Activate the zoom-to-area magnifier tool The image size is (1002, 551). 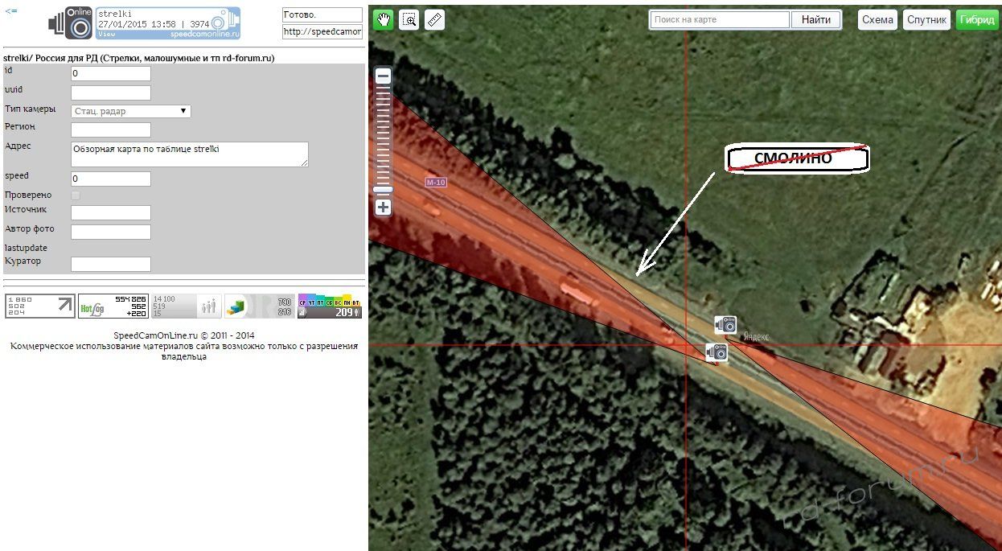click(x=409, y=20)
